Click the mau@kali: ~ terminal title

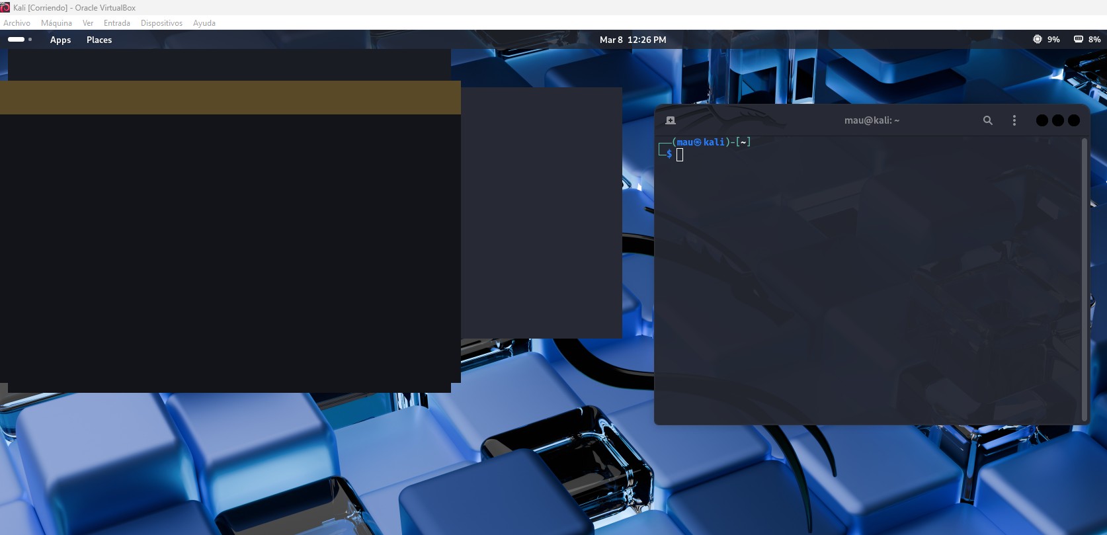872,120
